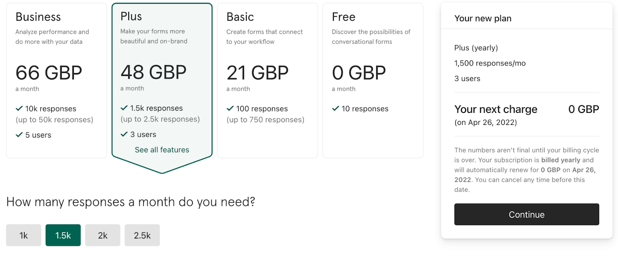The width and height of the screenshot is (618, 262).
Task: Open the See all features link
Action: click(x=162, y=149)
